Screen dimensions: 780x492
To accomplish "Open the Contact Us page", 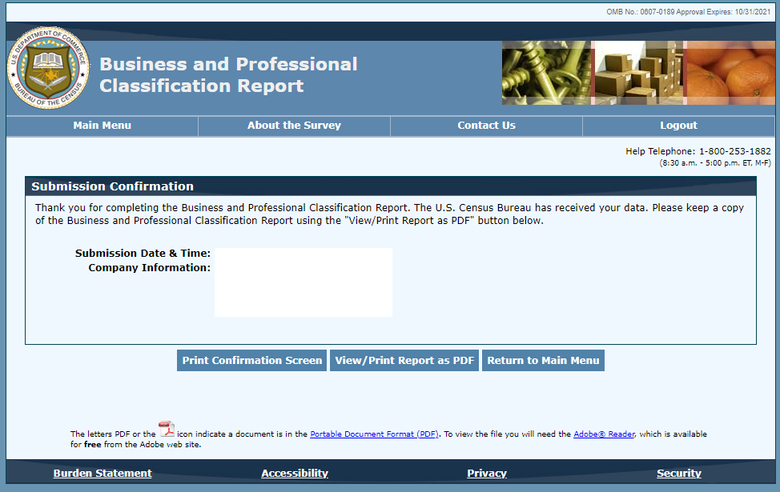I will [x=486, y=126].
